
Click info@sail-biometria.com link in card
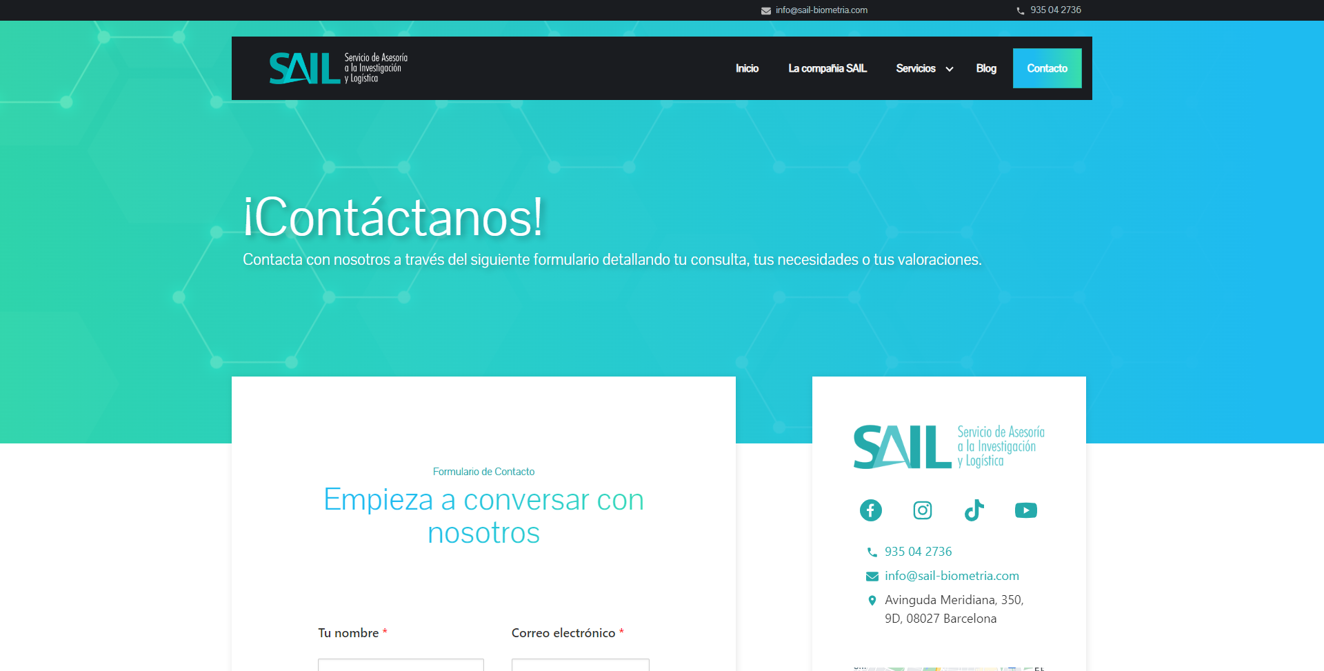[952, 576]
